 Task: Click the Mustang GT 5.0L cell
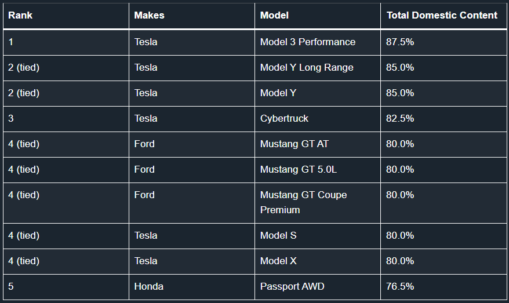coord(318,170)
